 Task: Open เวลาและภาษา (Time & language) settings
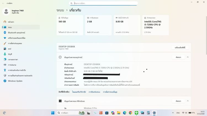pyautogui.click(x=13, y=59)
